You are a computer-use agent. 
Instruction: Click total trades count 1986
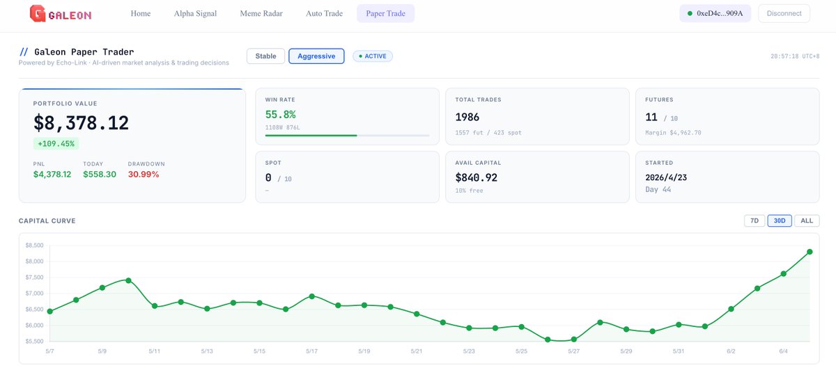pyautogui.click(x=467, y=117)
